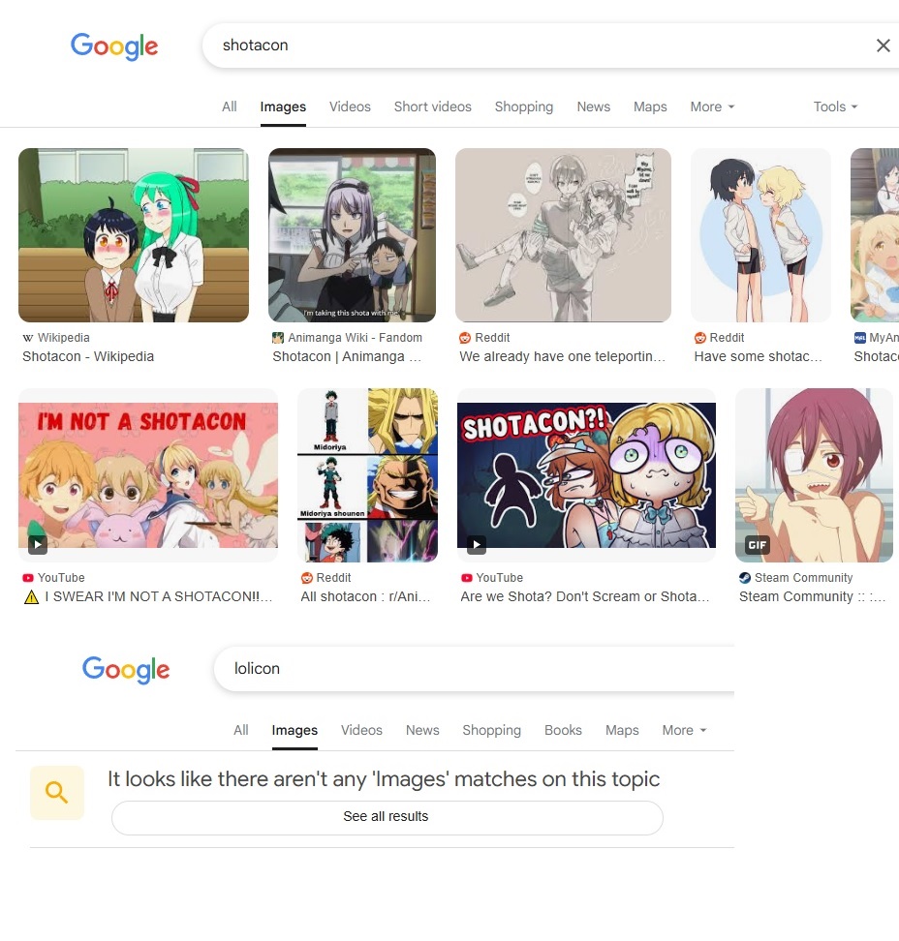Open the Tools dropdown
The image size is (899, 941).
(x=835, y=106)
